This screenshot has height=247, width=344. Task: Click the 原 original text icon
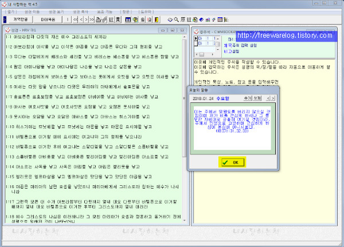click(x=183, y=19)
